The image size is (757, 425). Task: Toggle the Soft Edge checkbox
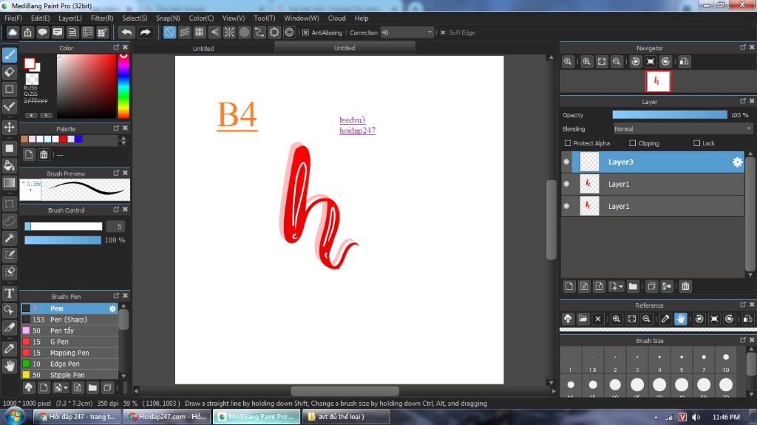443,32
